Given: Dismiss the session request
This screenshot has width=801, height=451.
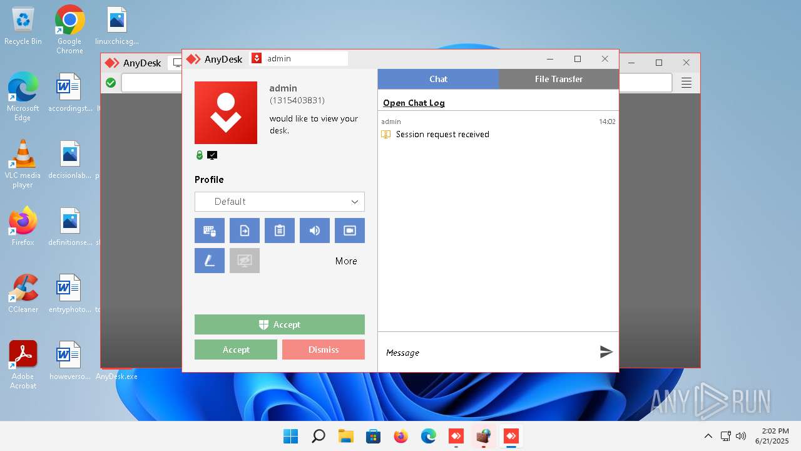Looking at the screenshot, I should pyautogui.click(x=324, y=350).
